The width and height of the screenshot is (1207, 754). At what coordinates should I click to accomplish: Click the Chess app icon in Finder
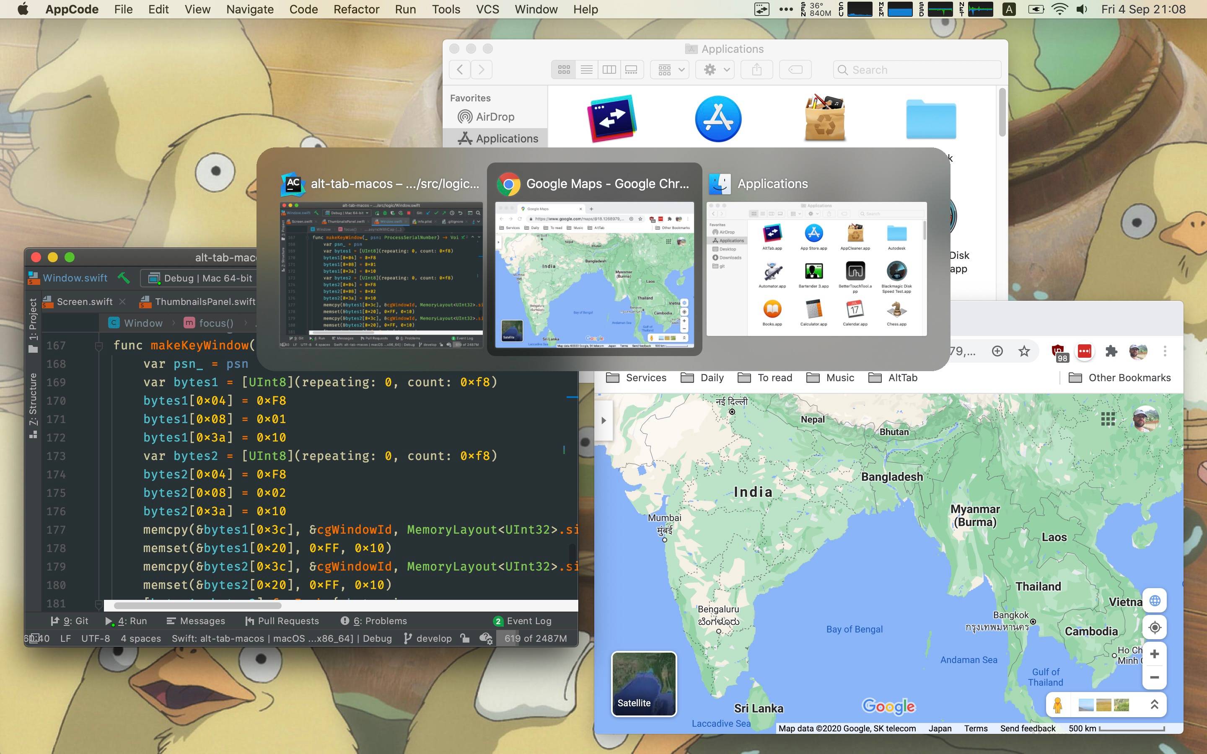(x=896, y=308)
